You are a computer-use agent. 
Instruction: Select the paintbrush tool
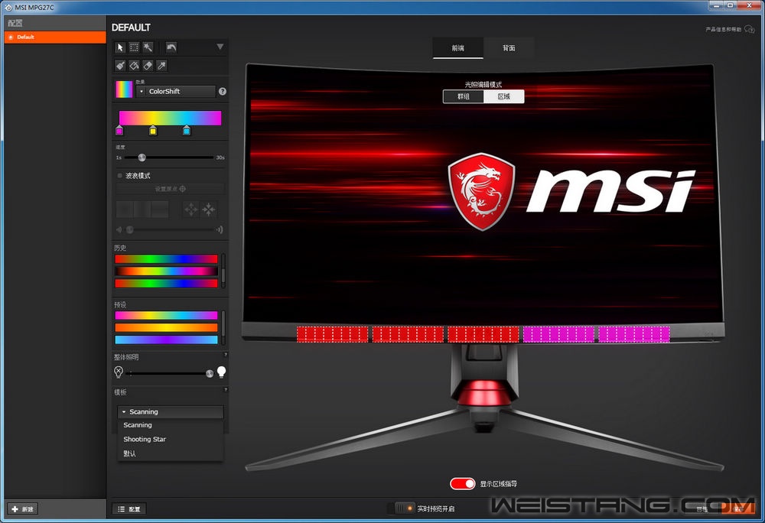click(x=120, y=65)
